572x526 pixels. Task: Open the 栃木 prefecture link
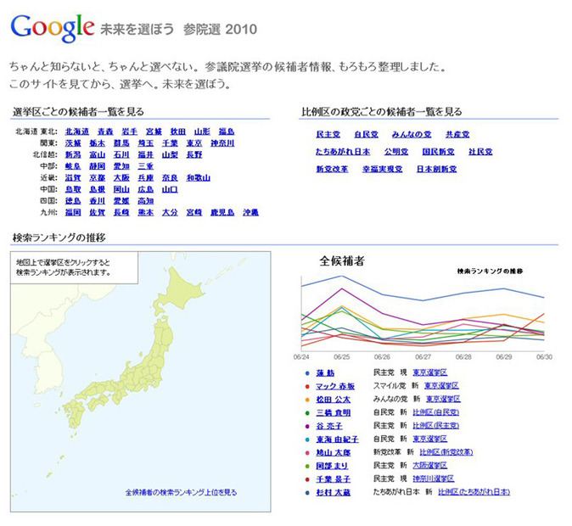tap(97, 143)
